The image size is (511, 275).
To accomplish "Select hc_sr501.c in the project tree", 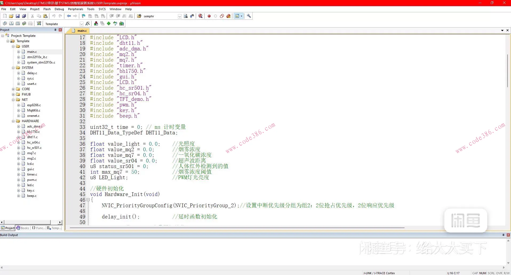I will 34,148.
